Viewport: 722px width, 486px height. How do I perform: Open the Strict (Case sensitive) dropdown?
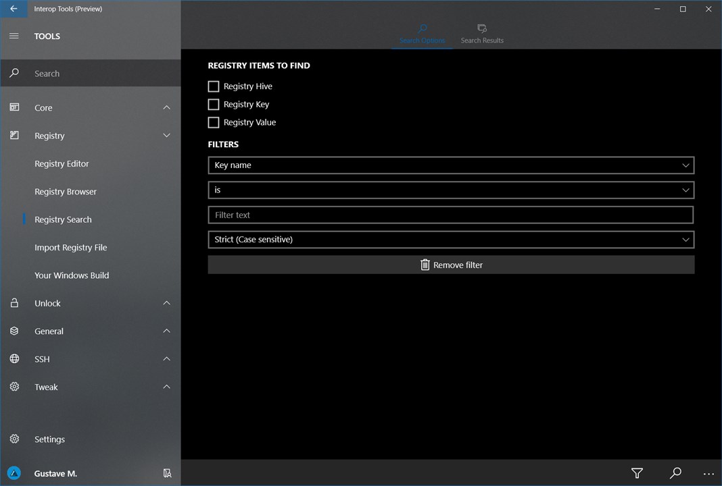(451, 240)
